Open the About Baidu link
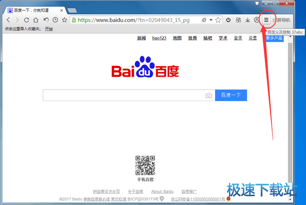306x205 pixels. tap(162, 192)
